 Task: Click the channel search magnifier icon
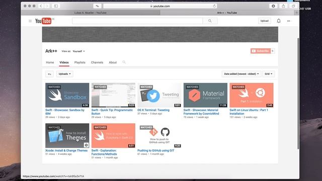(x=124, y=62)
